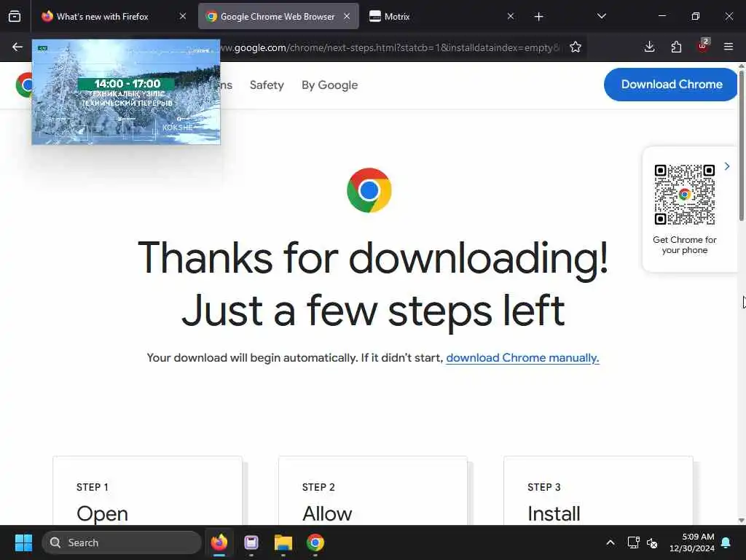Open the purple app icon in taskbar
Viewport: 746px width, 560px height.
click(x=251, y=542)
